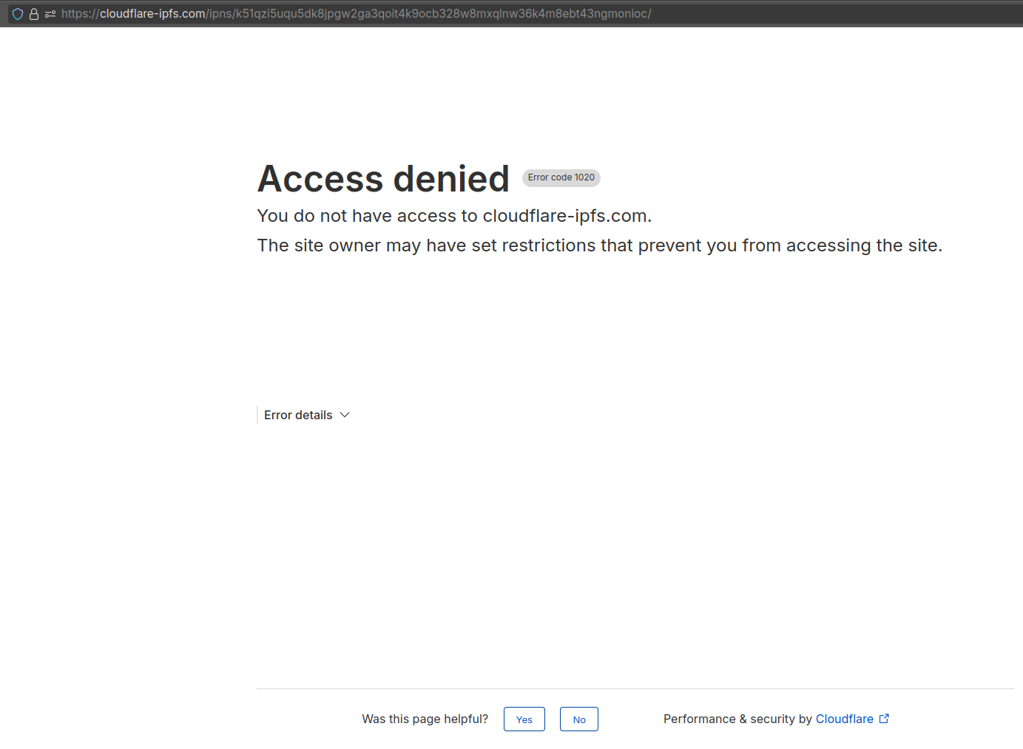Image resolution: width=1023 pixels, height=749 pixels.
Task: Click the Access denied heading
Action: coord(383,179)
